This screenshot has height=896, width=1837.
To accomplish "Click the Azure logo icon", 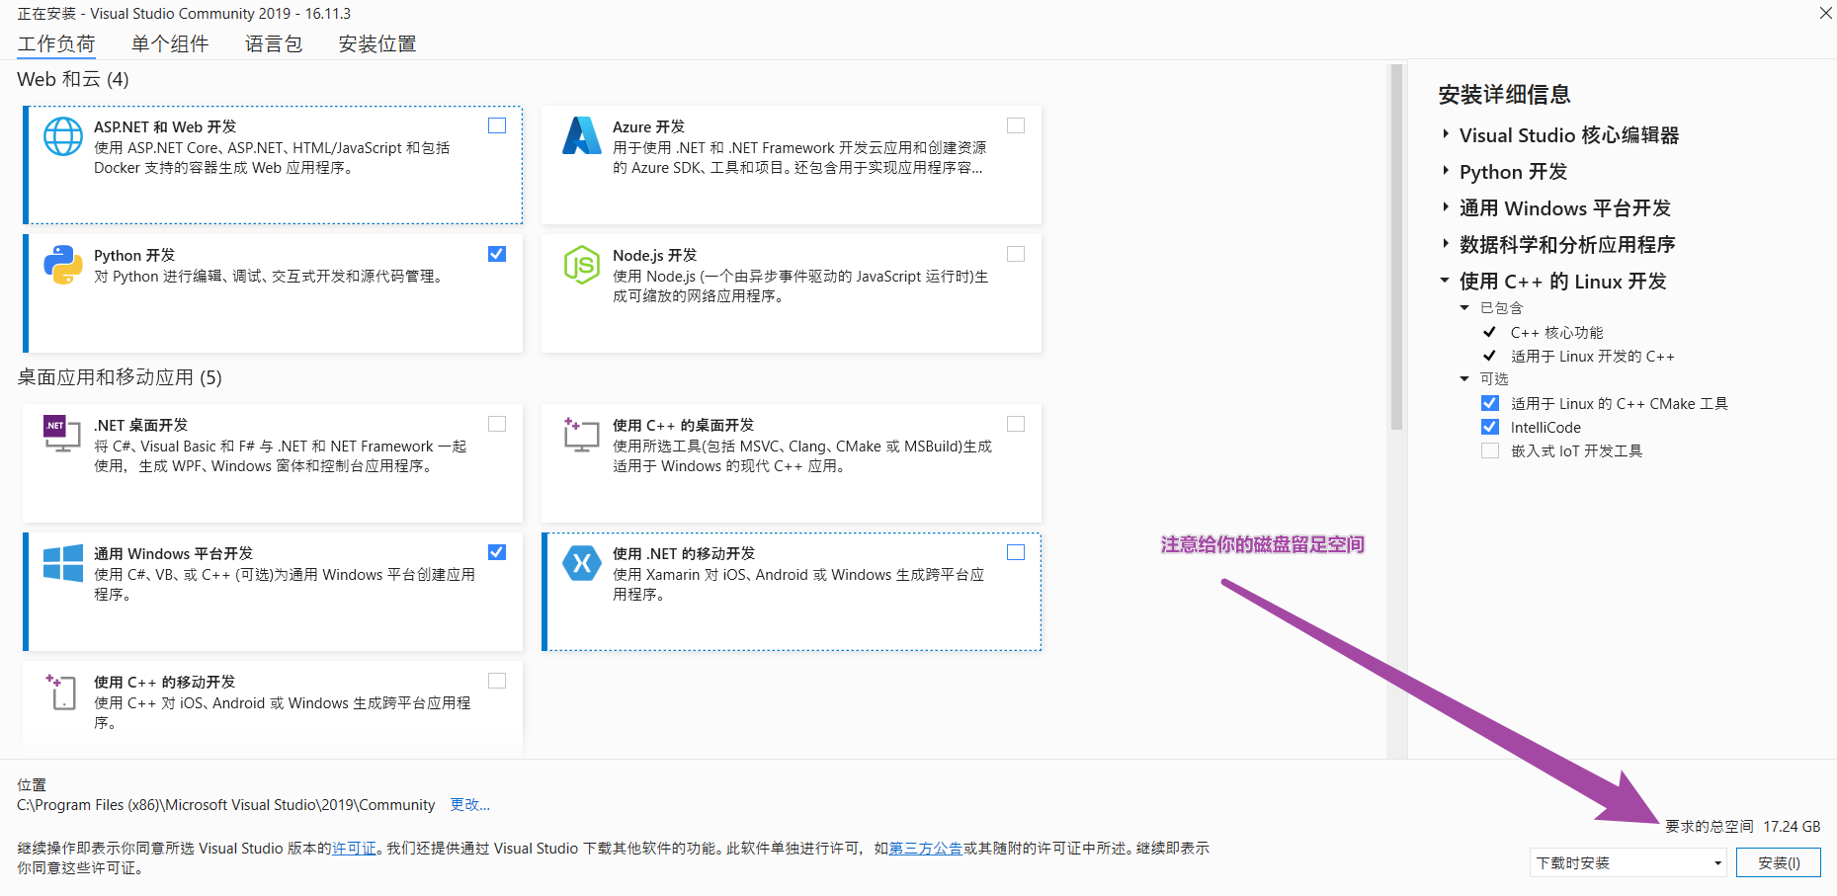I will click(582, 136).
